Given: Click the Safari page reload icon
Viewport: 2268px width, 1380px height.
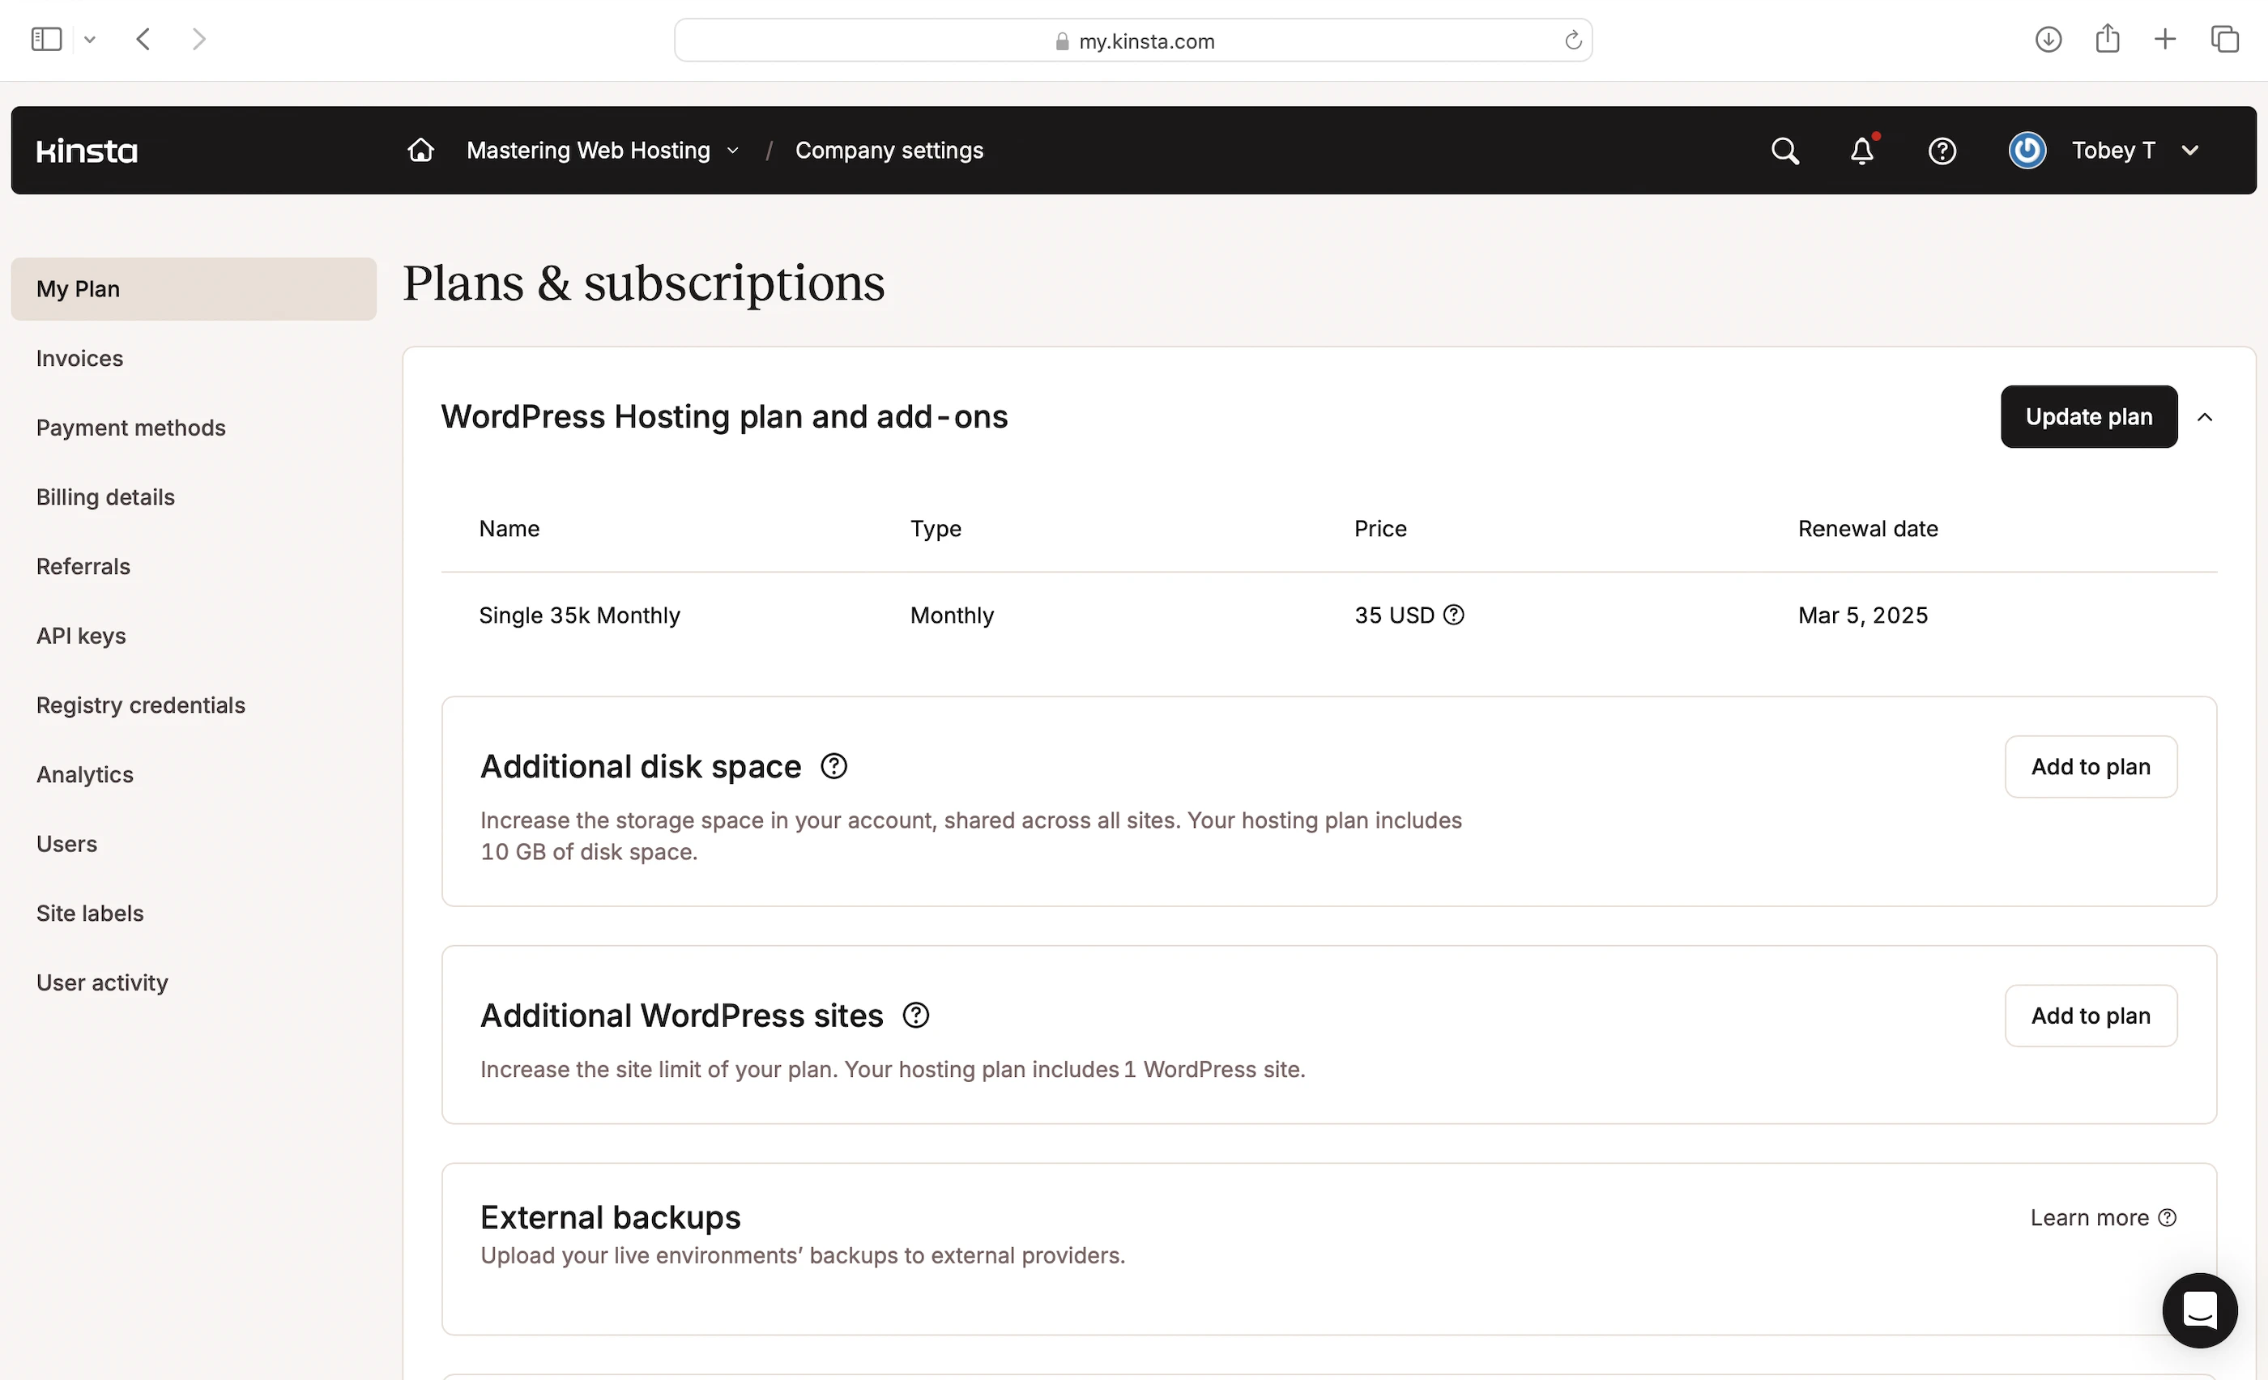Looking at the screenshot, I should coord(1572,40).
